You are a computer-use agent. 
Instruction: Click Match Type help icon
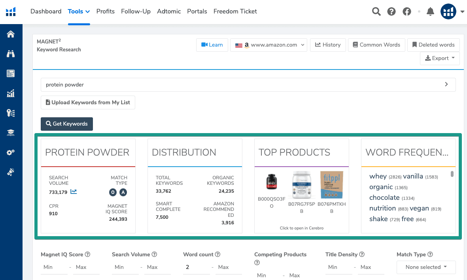click(x=430, y=254)
